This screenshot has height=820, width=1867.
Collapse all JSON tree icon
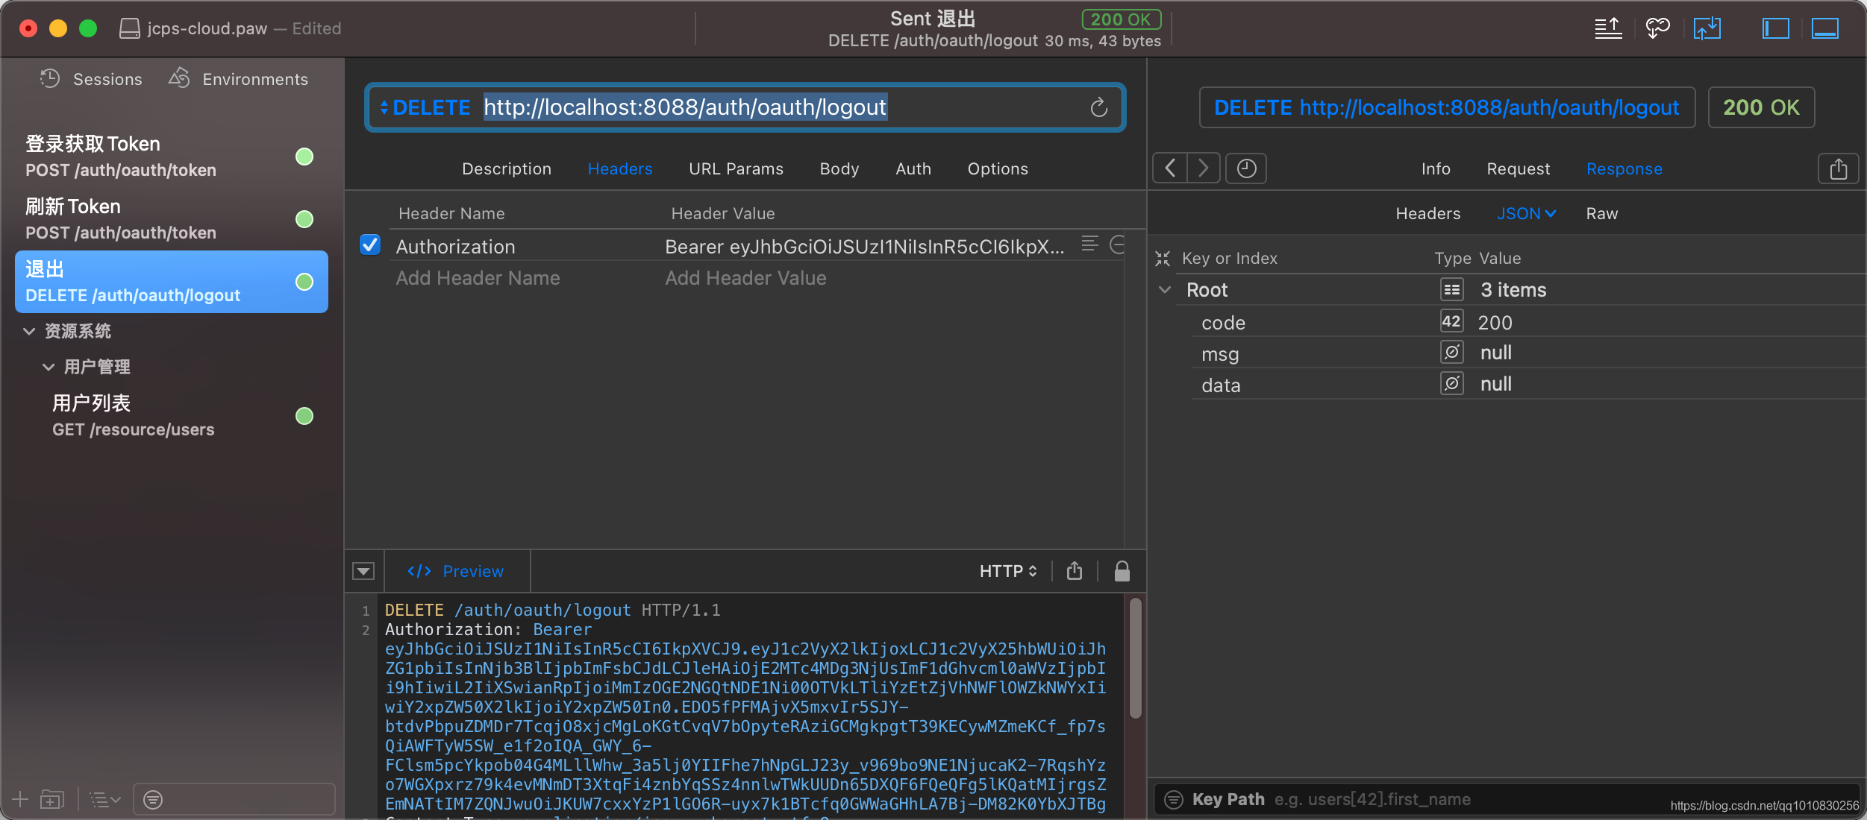click(1163, 259)
